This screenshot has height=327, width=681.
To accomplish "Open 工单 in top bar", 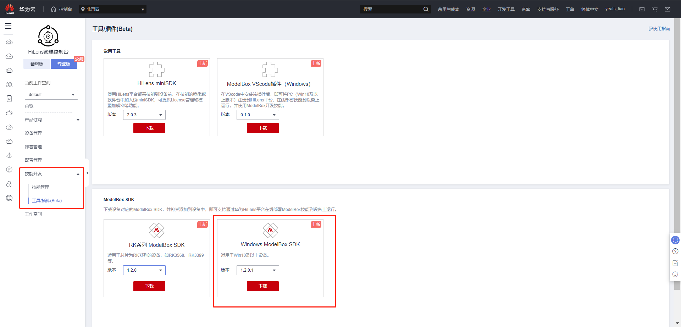I will click(570, 9).
